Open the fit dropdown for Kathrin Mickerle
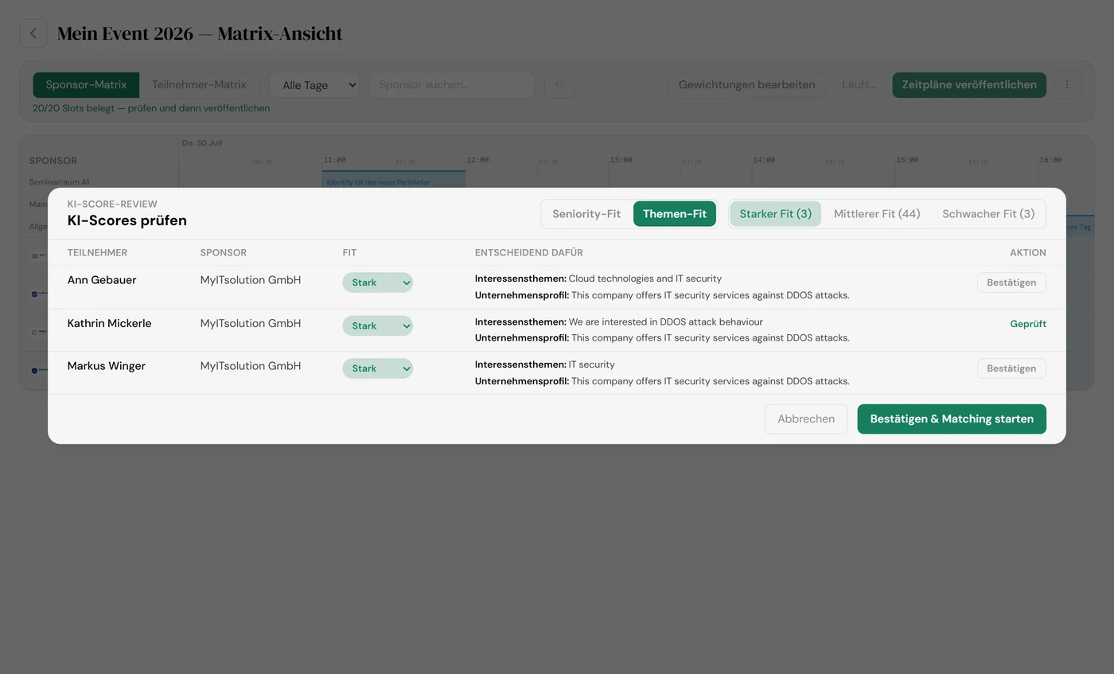The image size is (1114, 674). click(378, 325)
